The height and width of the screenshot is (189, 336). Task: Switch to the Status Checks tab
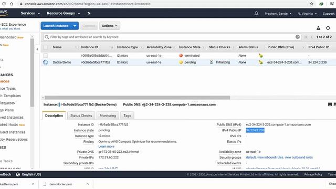(81, 115)
